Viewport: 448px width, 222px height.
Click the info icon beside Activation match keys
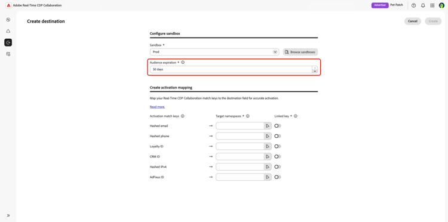183,116
